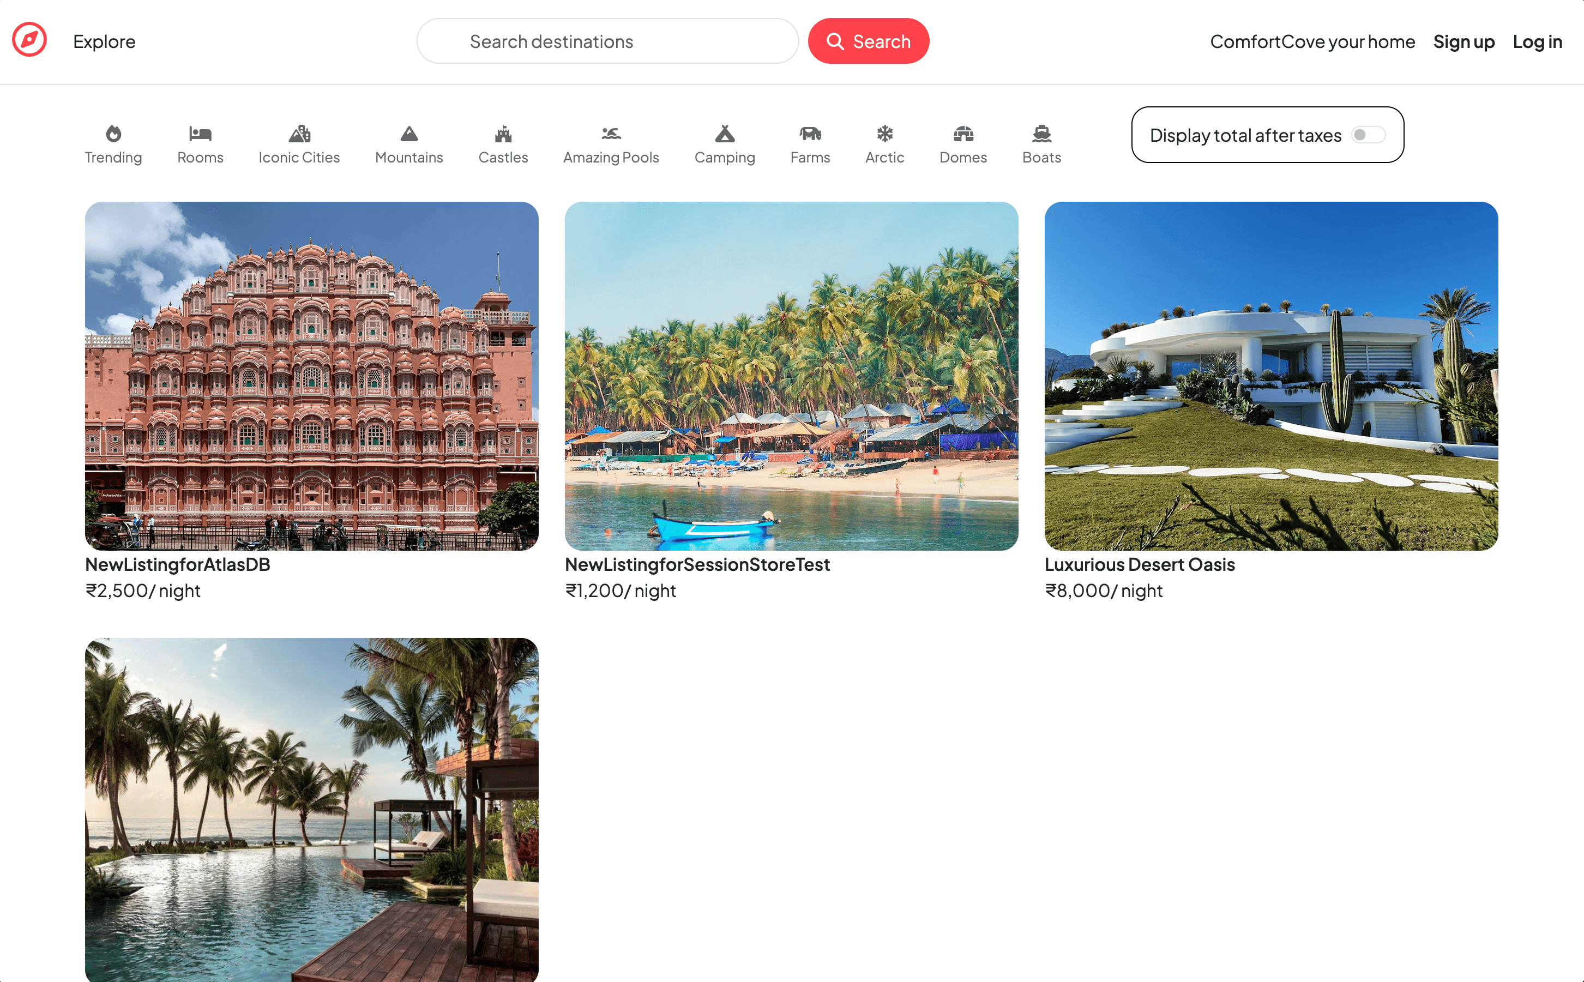Select the Trending flame icon
This screenshot has height=982, width=1584.
pos(113,134)
